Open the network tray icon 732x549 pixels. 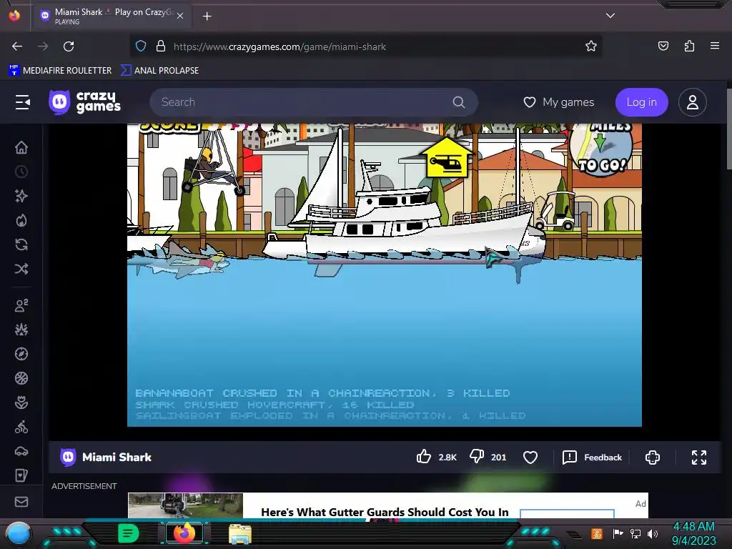point(635,533)
